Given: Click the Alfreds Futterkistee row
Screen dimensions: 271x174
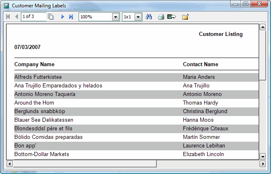Looking at the screenshot, I should pyautogui.click(x=38, y=77).
